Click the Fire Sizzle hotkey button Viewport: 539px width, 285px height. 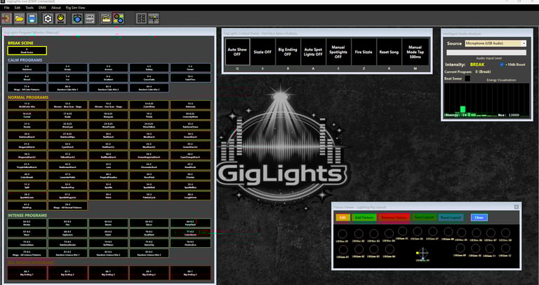click(364, 52)
